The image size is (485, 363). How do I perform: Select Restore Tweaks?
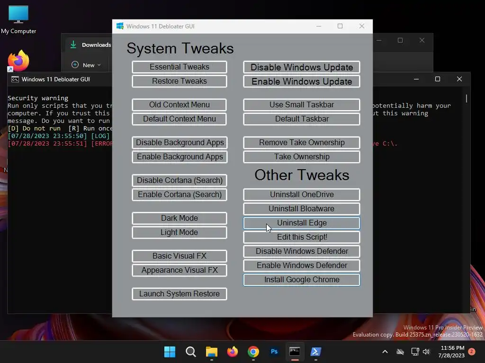(180, 81)
